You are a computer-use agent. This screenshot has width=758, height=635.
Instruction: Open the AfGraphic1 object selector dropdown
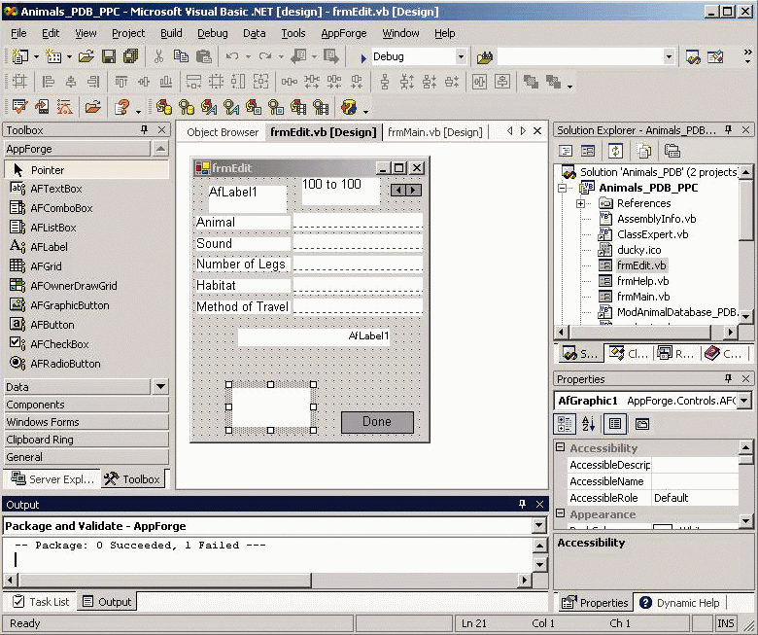(x=744, y=401)
